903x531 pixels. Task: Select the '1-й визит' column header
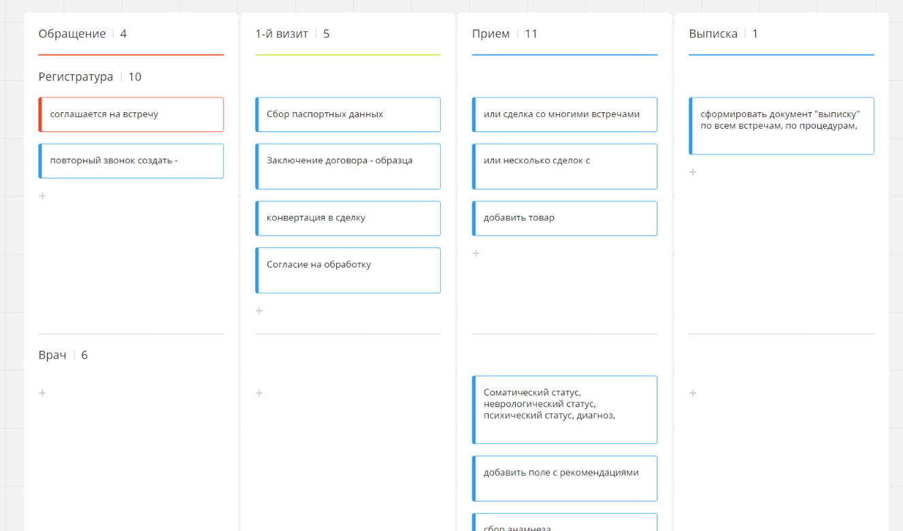tap(282, 33)
